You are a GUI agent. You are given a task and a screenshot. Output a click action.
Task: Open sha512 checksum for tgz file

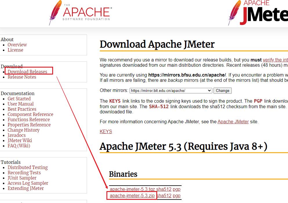[164, 189]
